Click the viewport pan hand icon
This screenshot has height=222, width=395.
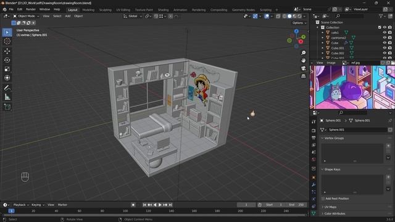303,60
